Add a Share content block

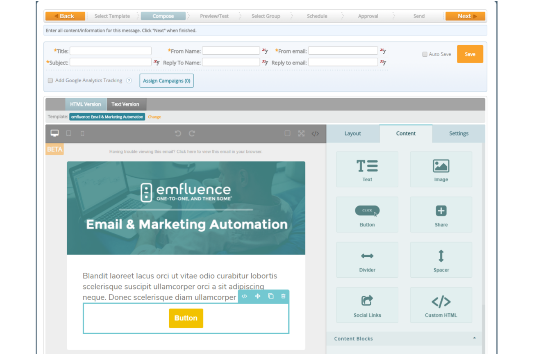441,215
